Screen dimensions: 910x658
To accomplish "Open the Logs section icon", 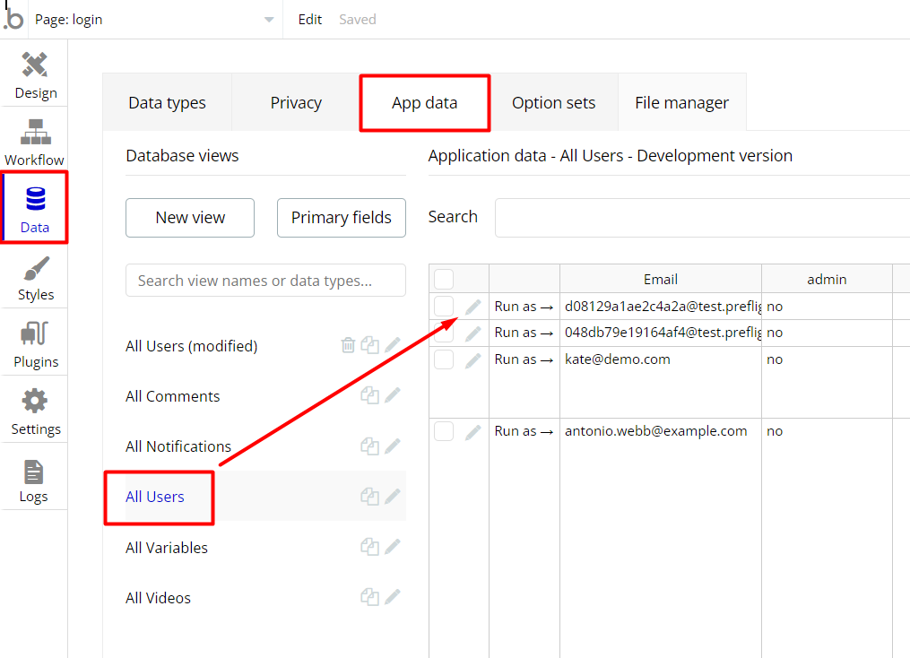I will click(33, 479).
